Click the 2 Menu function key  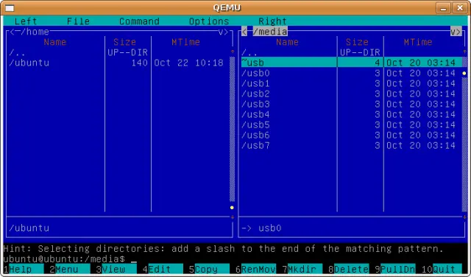pos(70,269)
